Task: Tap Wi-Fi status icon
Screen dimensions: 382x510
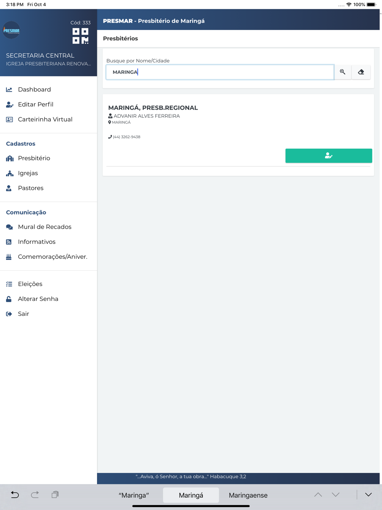Action: (349, 5)
